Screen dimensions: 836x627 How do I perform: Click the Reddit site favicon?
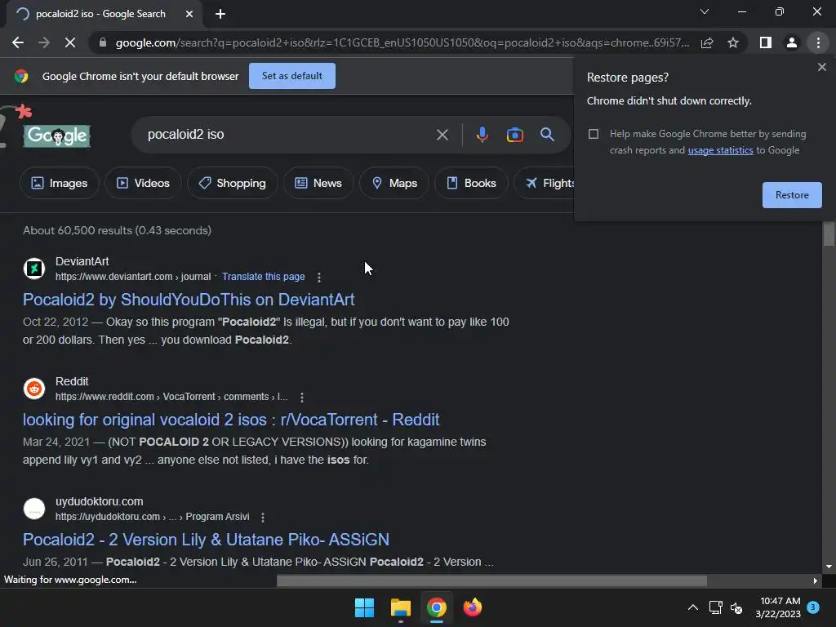pyautogui.click(x=34, y=388)
